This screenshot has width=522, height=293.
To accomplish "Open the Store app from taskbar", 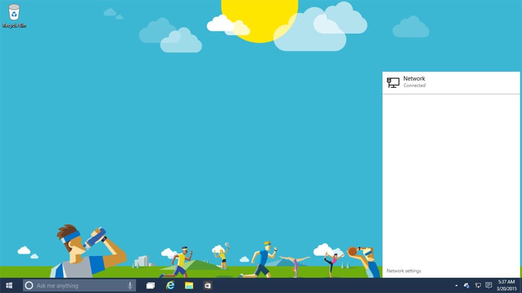I will pyautogui.click(x=208, y=286).
